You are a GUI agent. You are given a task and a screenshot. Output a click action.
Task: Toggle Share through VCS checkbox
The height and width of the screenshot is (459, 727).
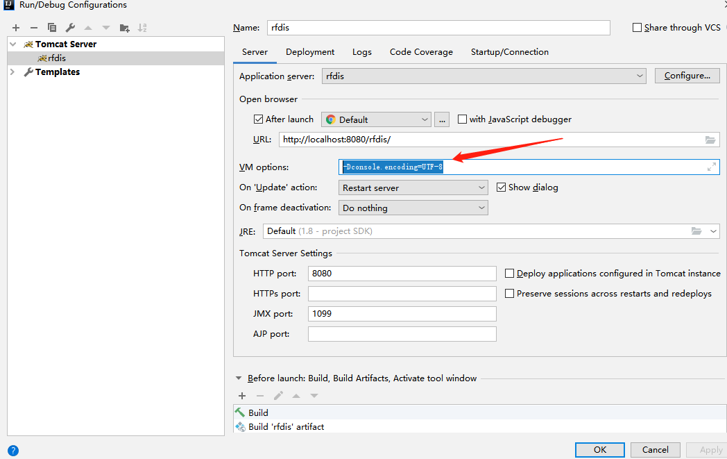(x=637, y=27)
